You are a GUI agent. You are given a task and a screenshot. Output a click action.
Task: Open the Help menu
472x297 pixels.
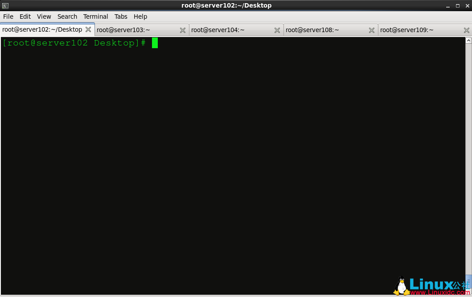tap(140, 16)
